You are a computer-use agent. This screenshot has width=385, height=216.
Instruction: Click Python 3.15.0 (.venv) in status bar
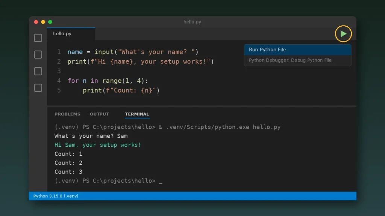[56, 196]
